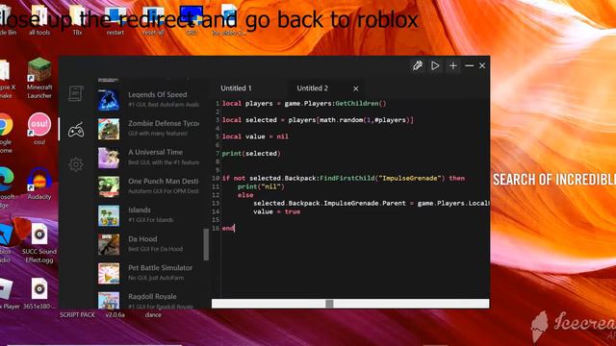This screenshot has width=616, height=346.
Task: Run the script with the play icon
Action: click(x=435, y=65)
